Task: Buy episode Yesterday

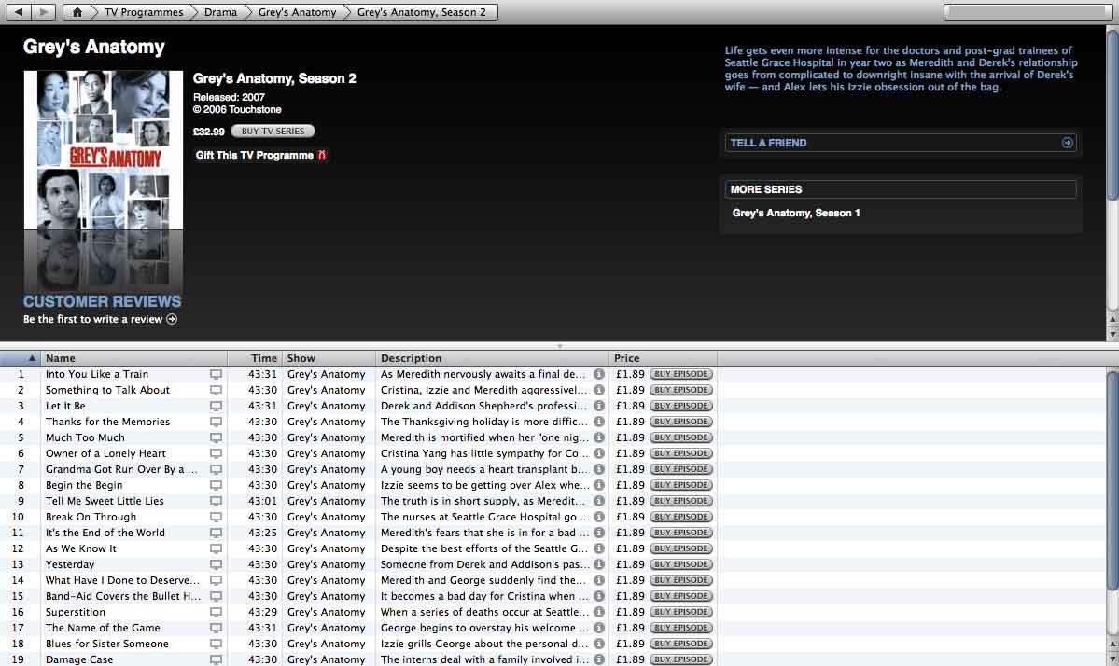Action: pyautogui.click(x=680, y=564)
